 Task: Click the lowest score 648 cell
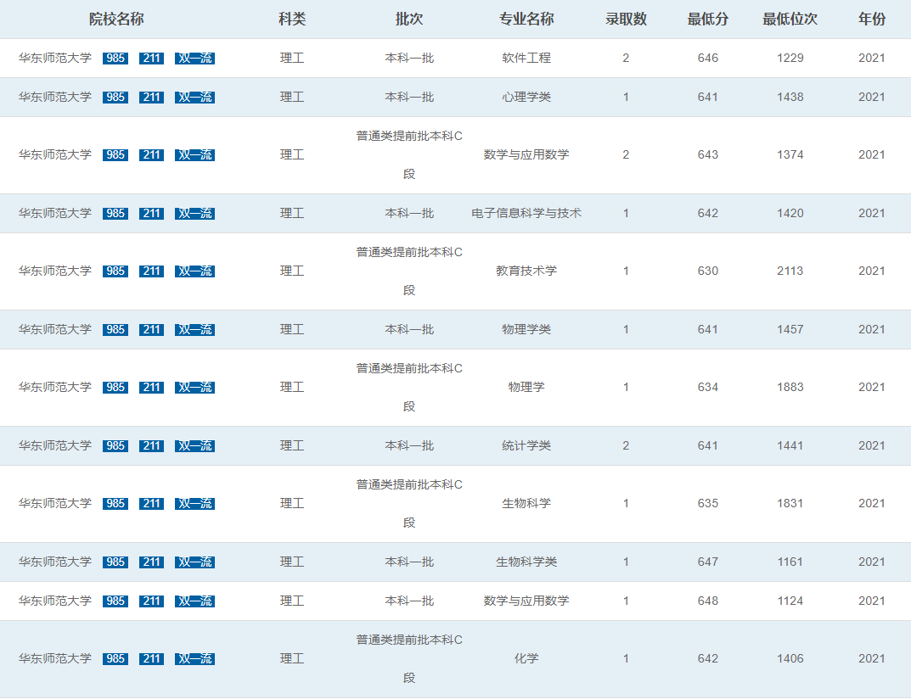pyautogui.click(x=707, y=601)
